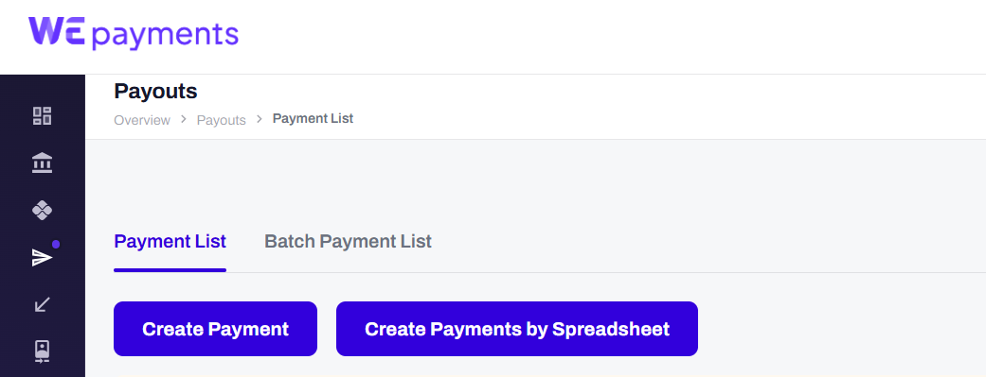Click the Payment List breadcrumb item
The height and width of the screenshot is (377, 986).
point(313,118)
